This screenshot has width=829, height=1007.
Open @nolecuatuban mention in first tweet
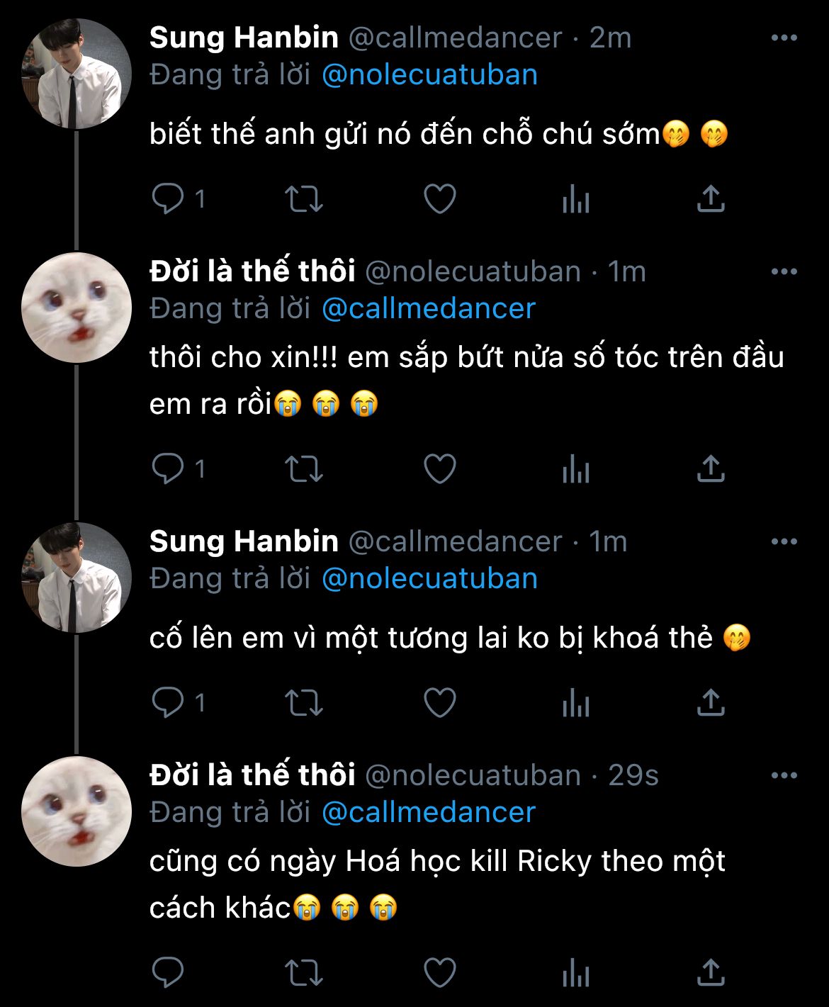coord(429,75)
